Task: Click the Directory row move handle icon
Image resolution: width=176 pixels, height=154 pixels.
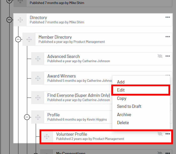Action: pos(20,20)
